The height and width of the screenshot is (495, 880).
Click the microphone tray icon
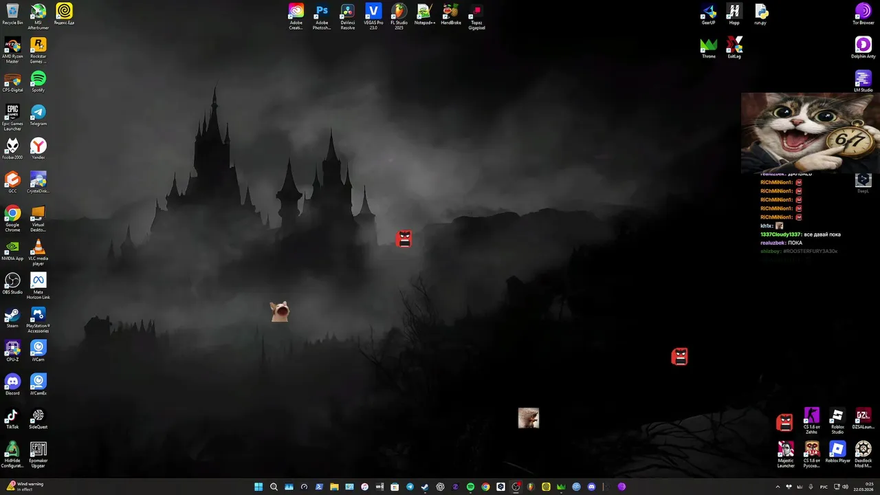[811, 487]
